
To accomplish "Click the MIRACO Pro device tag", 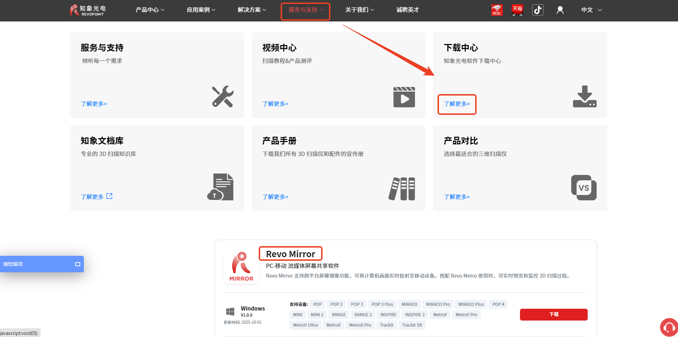I will pos(438,304).
